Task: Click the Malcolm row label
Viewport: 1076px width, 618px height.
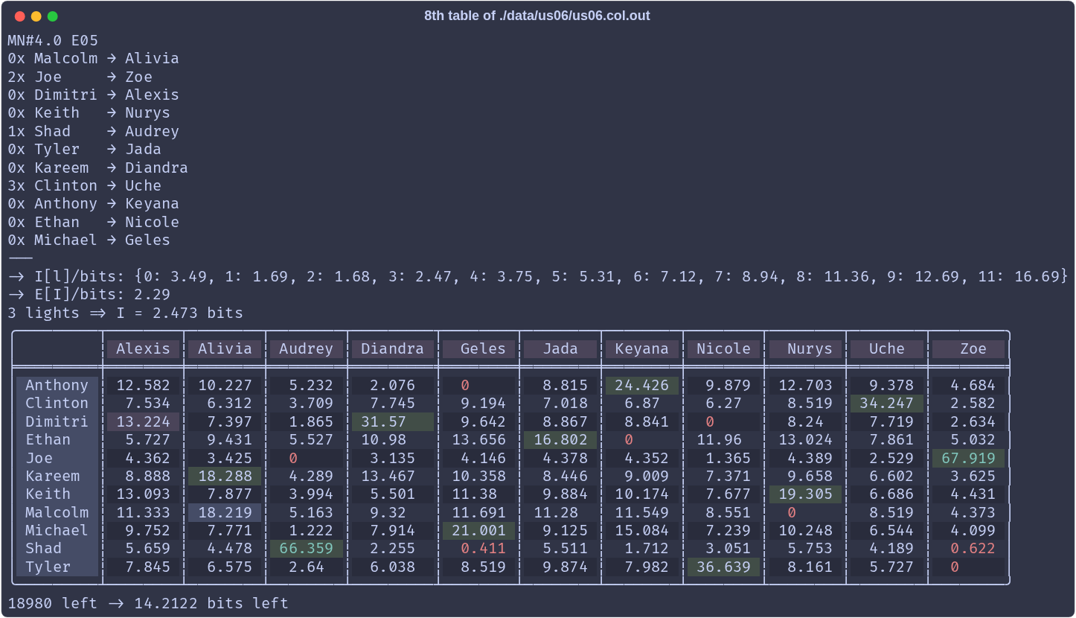Action: (x=57, y=512)
